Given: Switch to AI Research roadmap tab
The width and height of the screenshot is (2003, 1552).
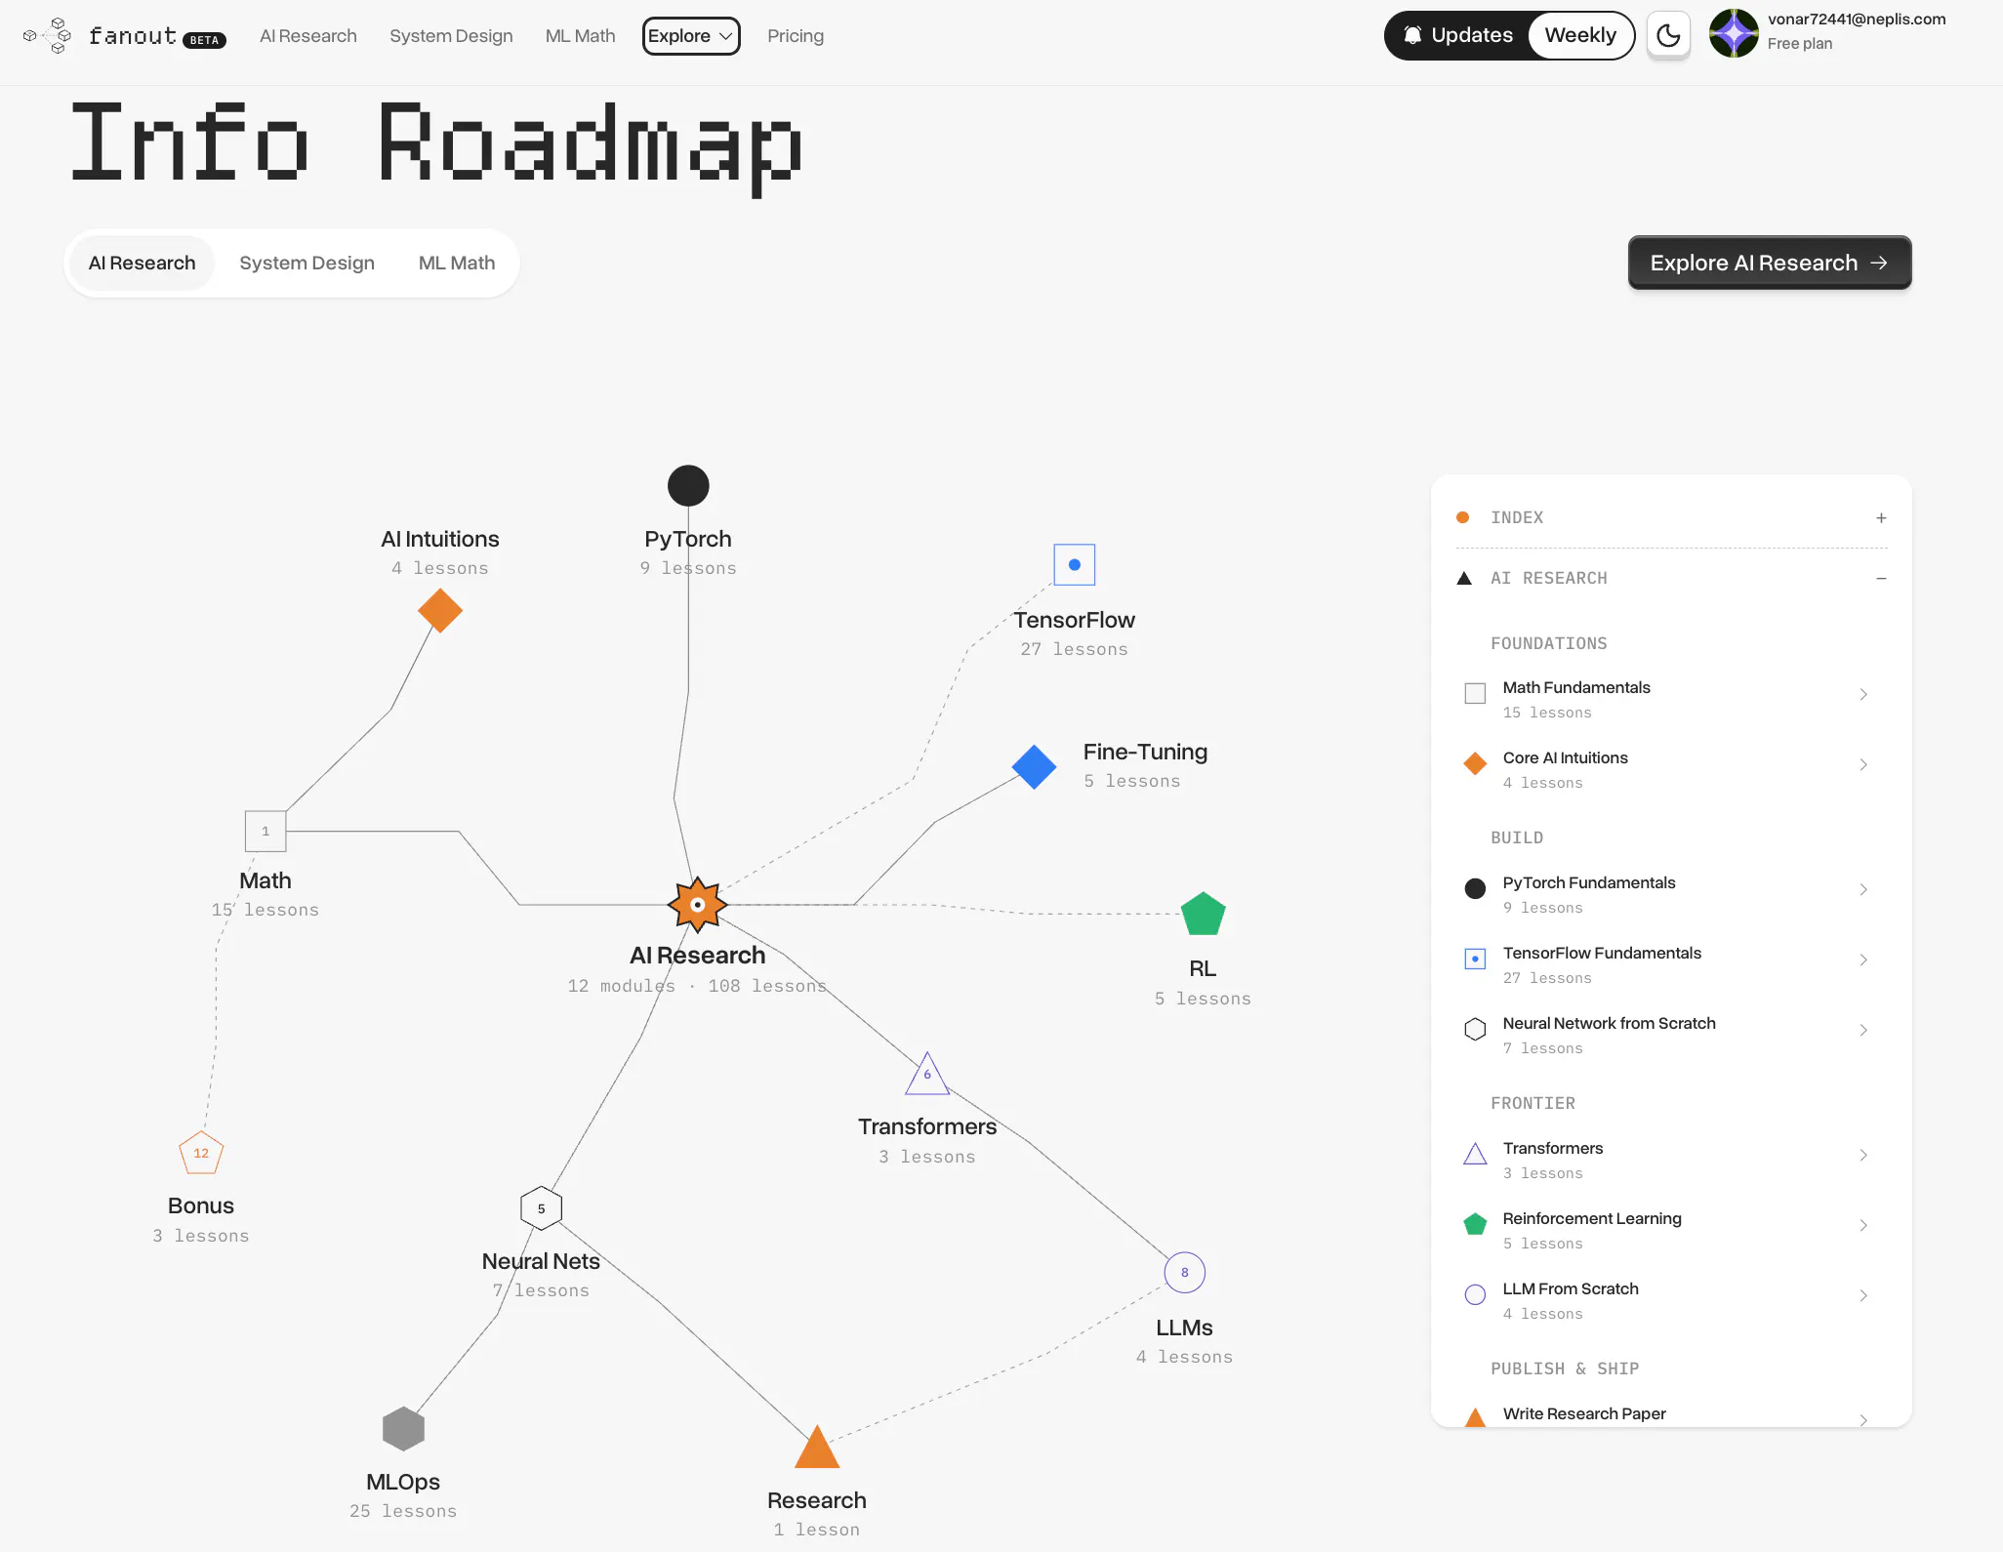Looking at the screenshot, I should click(142, 263).
